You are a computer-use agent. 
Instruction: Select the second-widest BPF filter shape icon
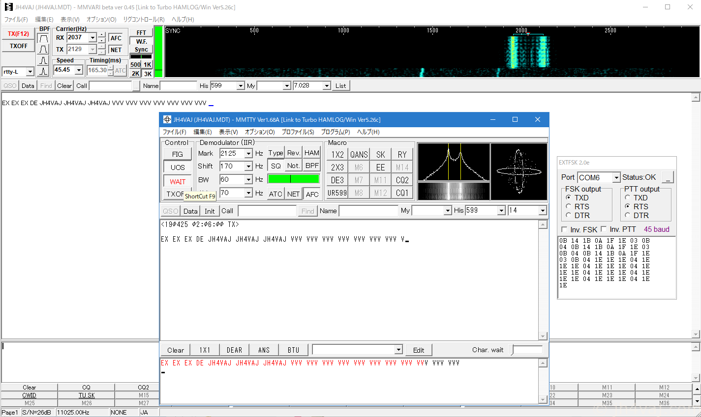click(x=44, y=49)
